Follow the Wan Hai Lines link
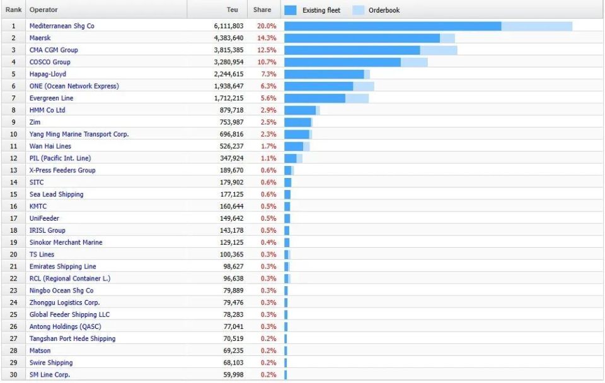The image size is (605, 383). [x=50, y=147]
